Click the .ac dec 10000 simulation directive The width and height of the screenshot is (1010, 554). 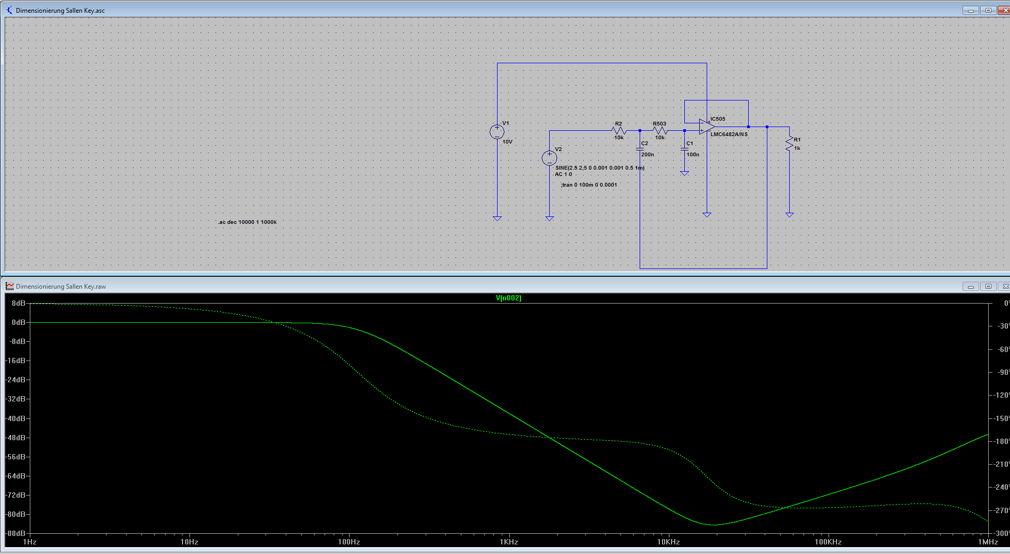coord(247,222)
